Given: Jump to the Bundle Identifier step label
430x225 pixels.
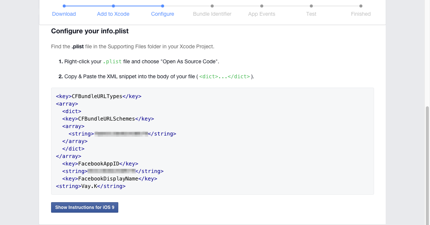Looking at the screenshot, I should coord(212,14).
